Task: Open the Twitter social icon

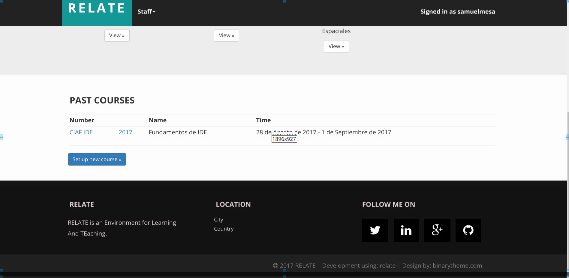Action: 375,230
